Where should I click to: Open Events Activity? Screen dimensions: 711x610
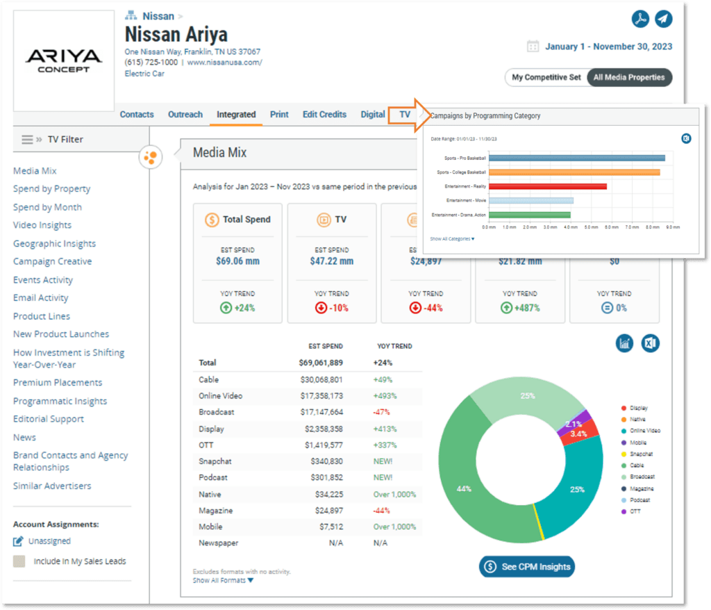click(43, 280)
